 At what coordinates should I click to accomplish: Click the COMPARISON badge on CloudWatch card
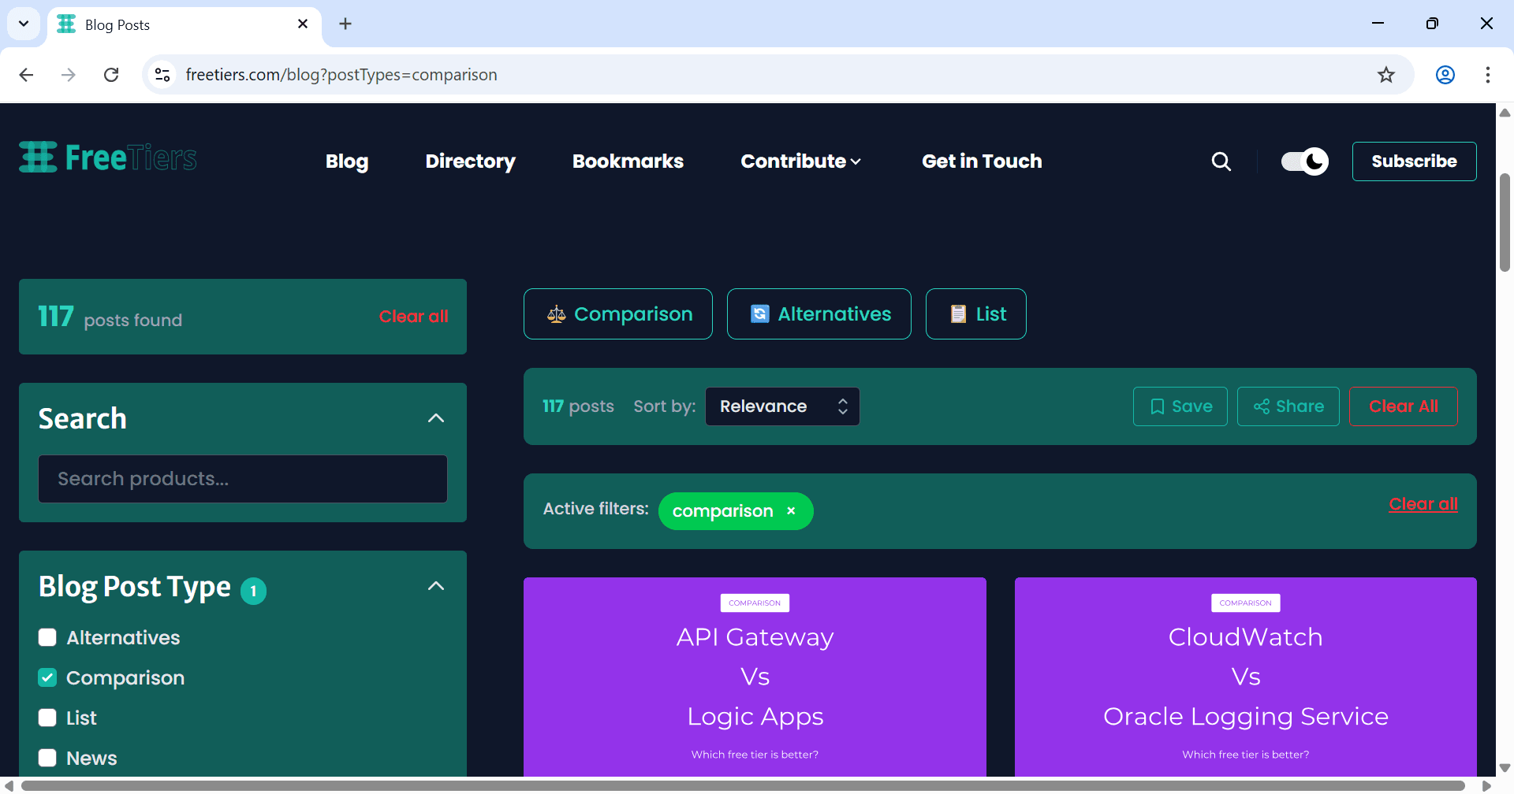tap(1245, 603)
